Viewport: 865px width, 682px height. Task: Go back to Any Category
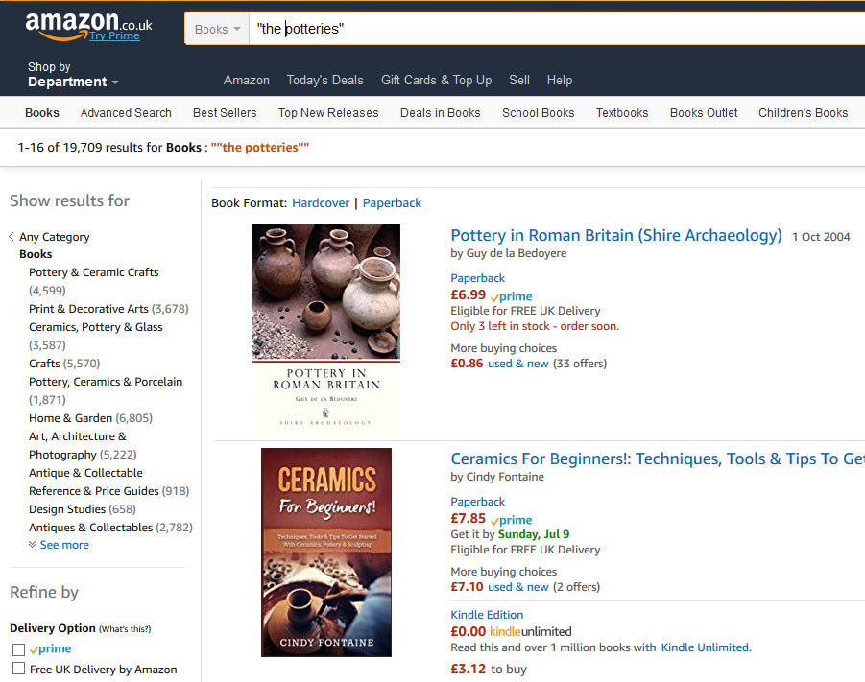(x=54, y=237)
